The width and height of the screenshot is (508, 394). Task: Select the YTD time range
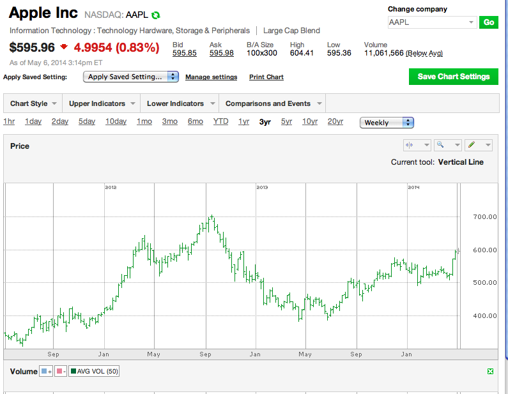[220, 121]
